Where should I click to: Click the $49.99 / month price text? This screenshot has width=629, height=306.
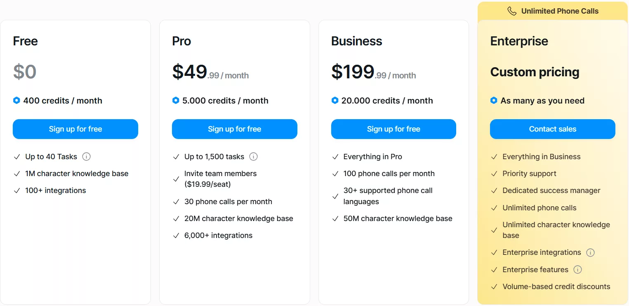coord(210,73)
